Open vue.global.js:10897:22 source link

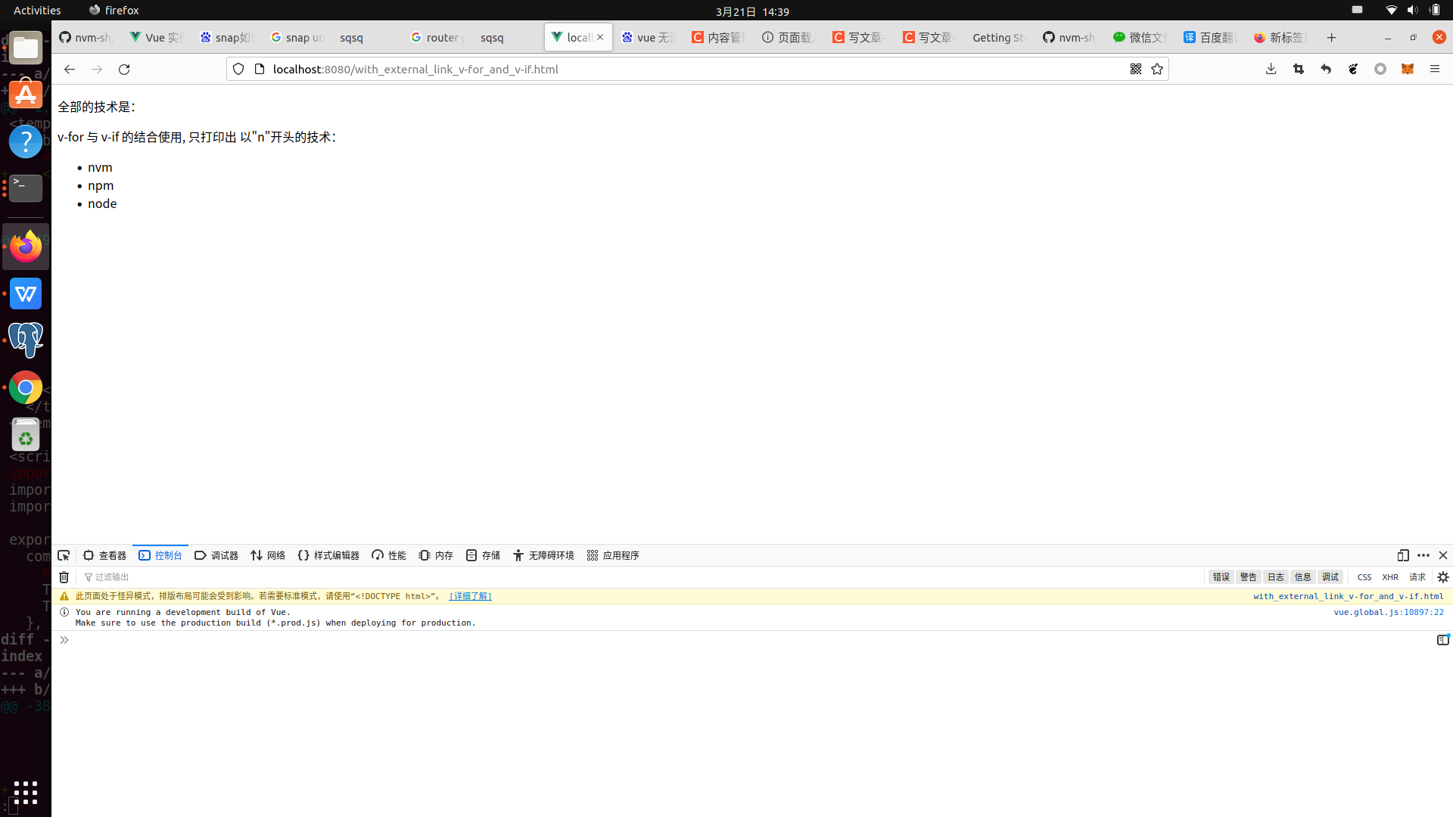1388,612
